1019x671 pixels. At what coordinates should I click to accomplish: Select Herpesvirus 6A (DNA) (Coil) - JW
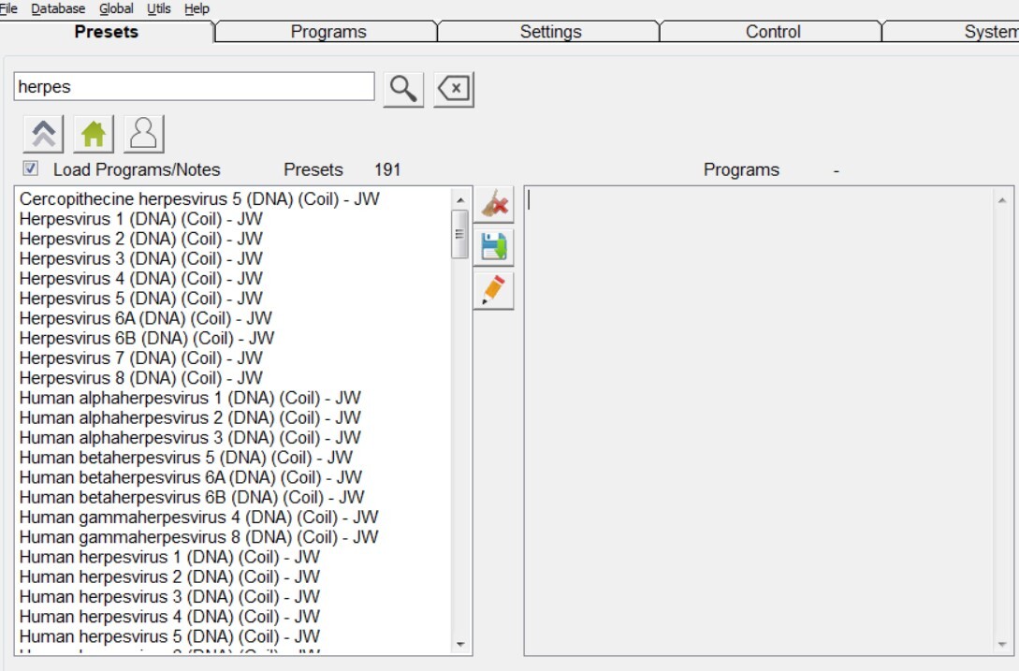(x=146, y=318)
